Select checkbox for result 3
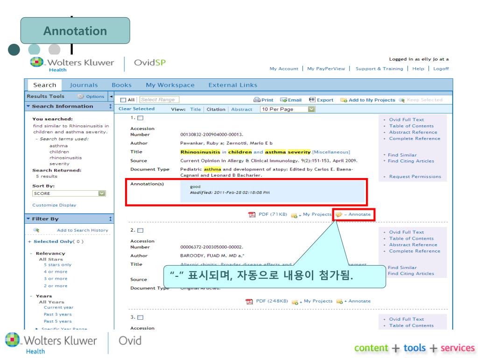Viewport: 478px width, 358px height. pyautogui.click(x=140, y=317)
